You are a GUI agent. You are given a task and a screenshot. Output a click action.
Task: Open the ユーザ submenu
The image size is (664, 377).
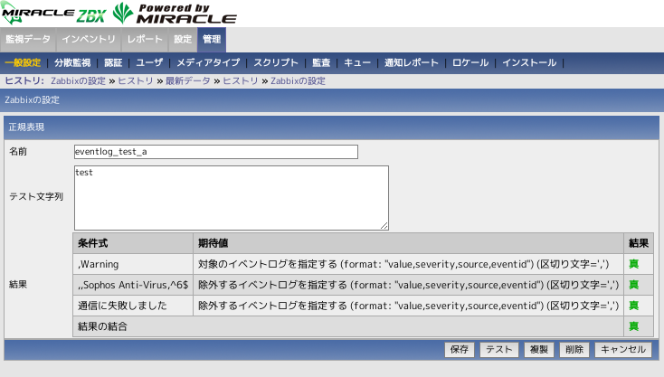tap(149, 63)
